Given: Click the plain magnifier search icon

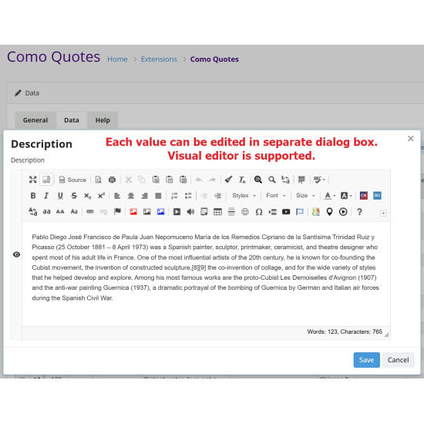Looking at the screenshot, I should tap(272, 180).
